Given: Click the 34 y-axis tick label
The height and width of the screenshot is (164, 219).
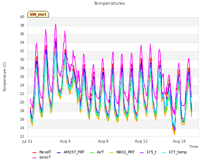Looking at the screenshot, I should pos(22,42).
